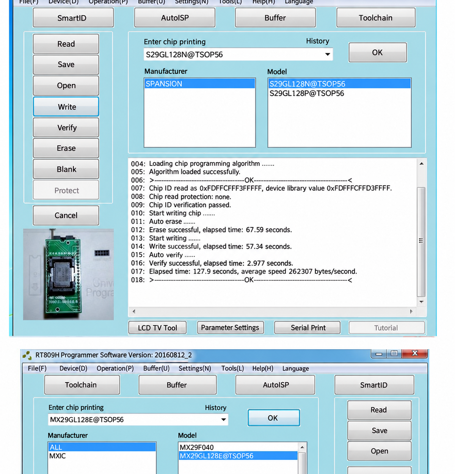The height and width of the screenshot is (474, 455).
Task: Click SmartID button in upper window
Action: point(73,18)
